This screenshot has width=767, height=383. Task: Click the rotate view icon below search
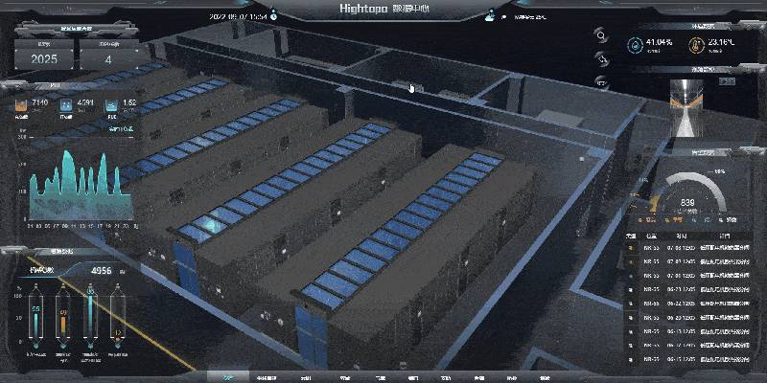click(601, 59)
